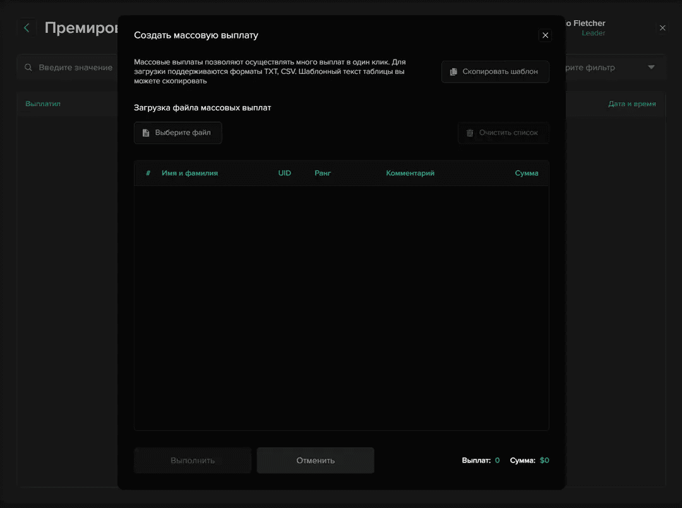Screen dimensions: 682x508
Task: Go back using the green arrow by Премирование
Action: point(27,28)
